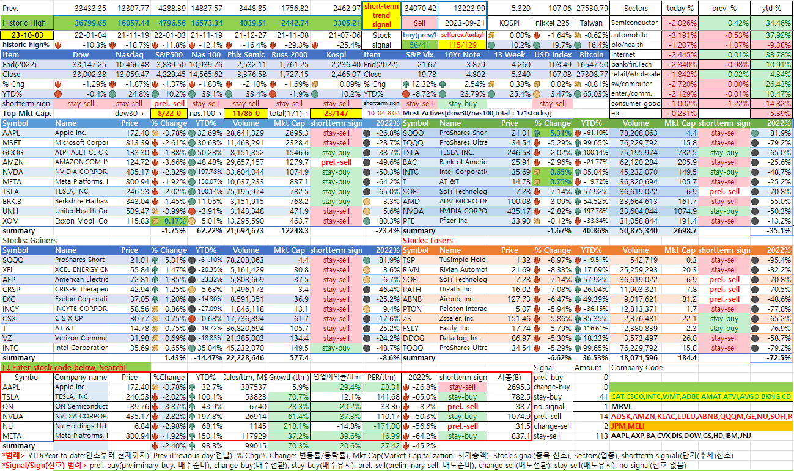Select the INCY symbol in Gainers

point(27,309)
